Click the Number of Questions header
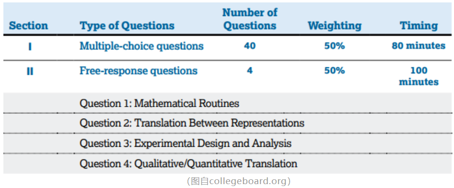The height and width of the screenshot is (188, 454). click(250, 19)
